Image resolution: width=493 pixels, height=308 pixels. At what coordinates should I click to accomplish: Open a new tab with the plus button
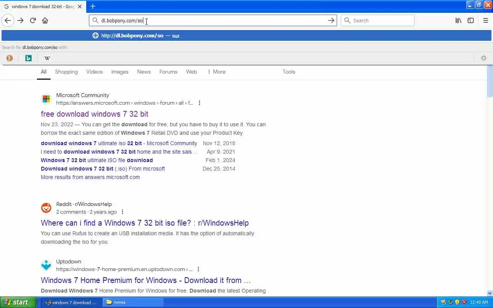click(93, 6)
